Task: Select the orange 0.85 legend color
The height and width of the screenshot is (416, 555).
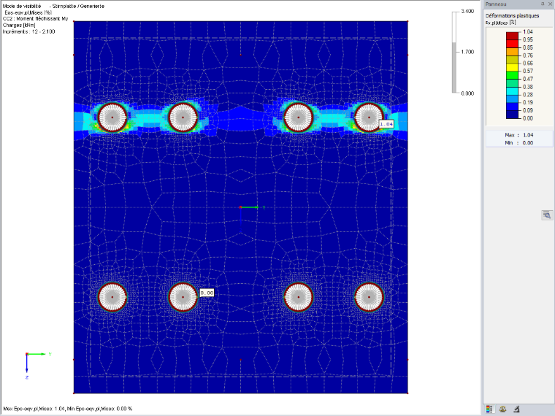Action: 512,51
